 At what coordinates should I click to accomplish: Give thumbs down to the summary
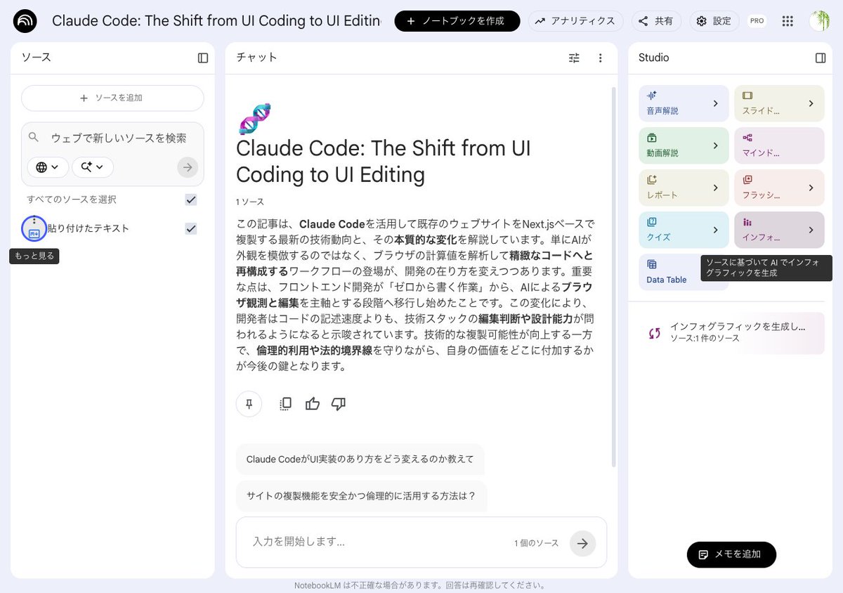pos(339,404)
